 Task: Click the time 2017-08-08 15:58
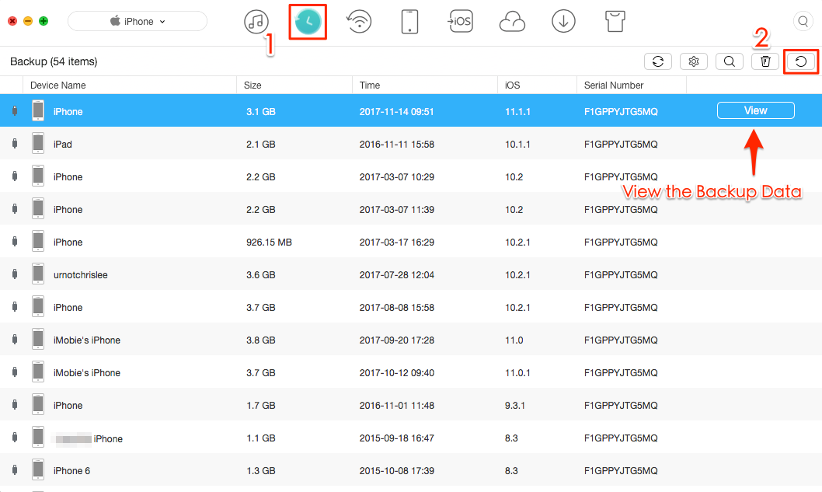point(397,307)
